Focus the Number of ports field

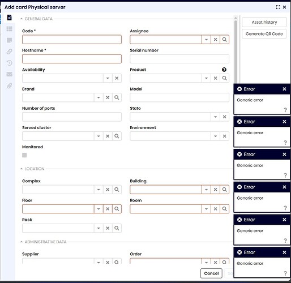pos(72,117)
